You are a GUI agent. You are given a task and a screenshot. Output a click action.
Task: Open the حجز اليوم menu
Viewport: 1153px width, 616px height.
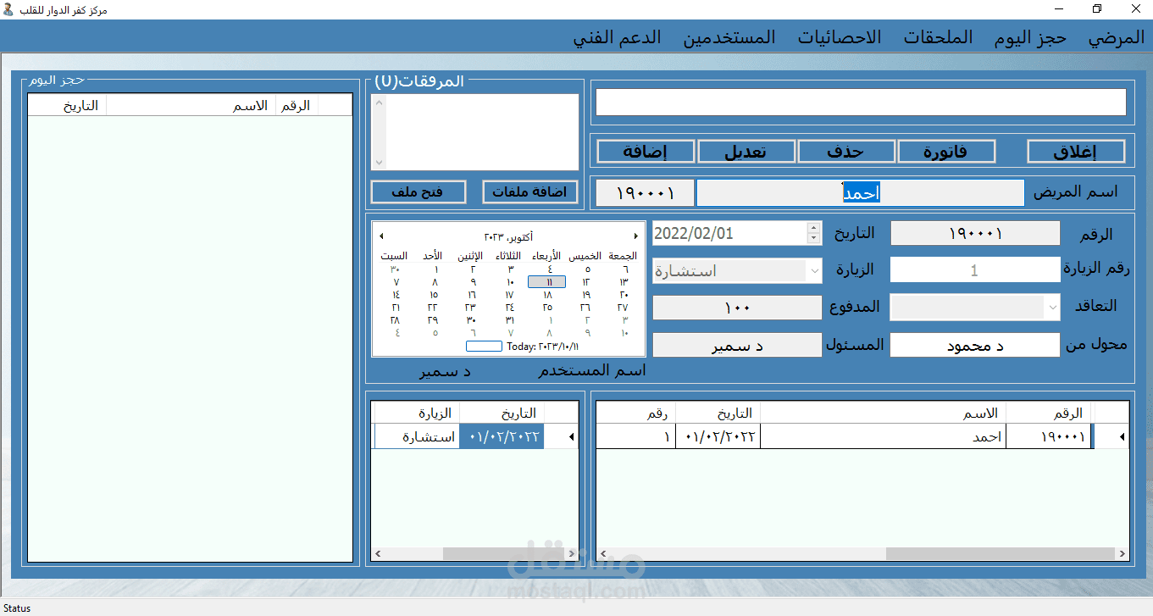[1030, 37]
